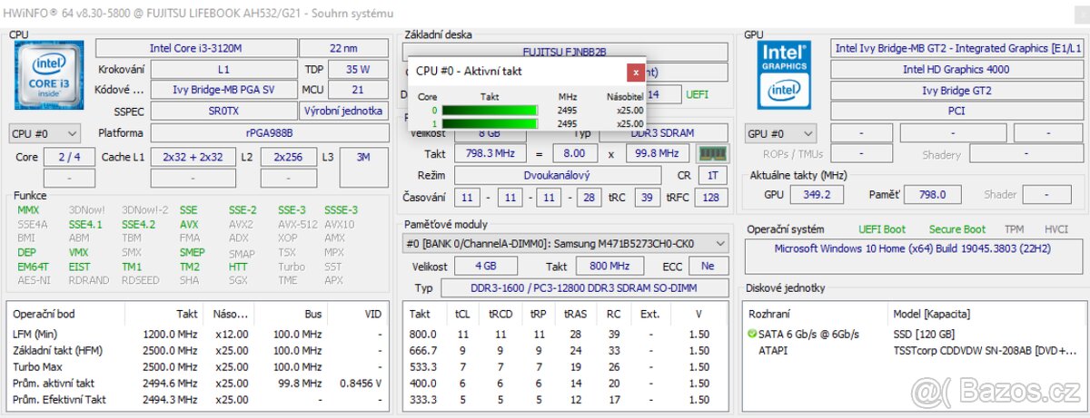Image resolution: width=1090 pixels, height=418 pixels.
Task: Click the Secure Boot indicator
Action: 956,229
